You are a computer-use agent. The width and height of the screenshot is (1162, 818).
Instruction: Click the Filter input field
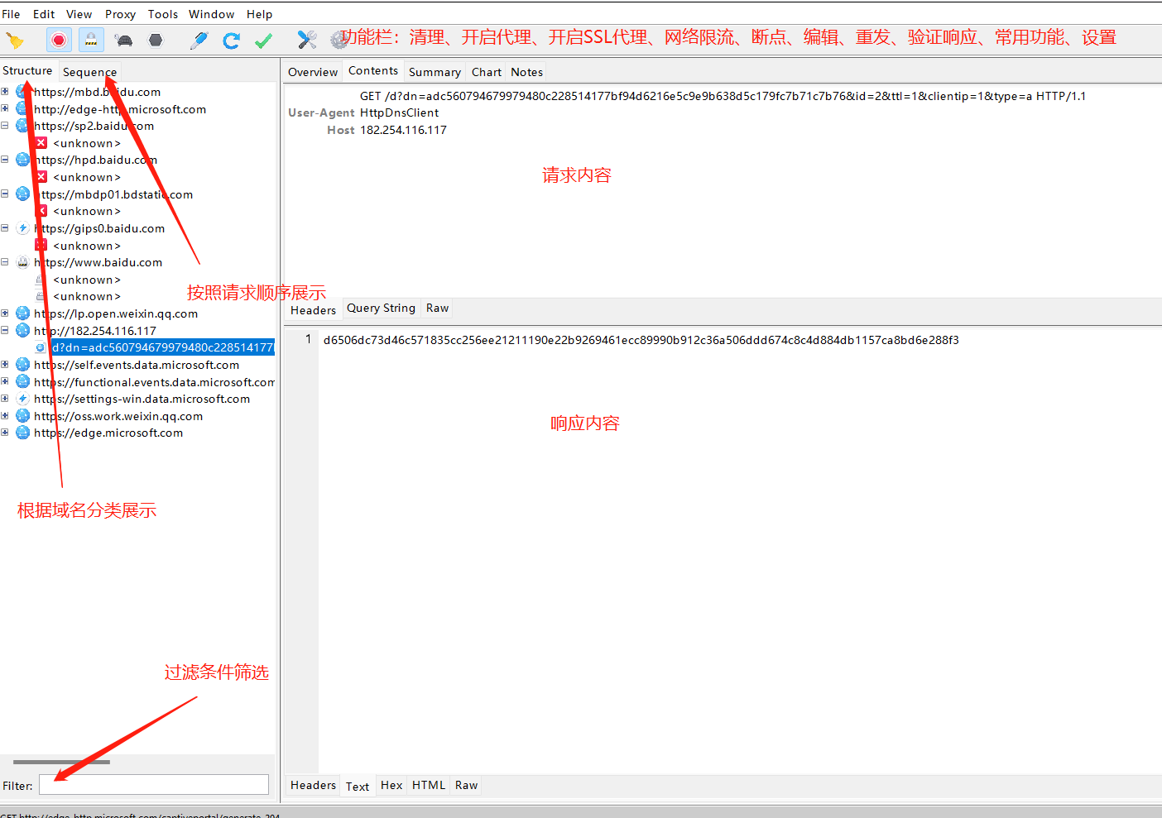point(154,785)
